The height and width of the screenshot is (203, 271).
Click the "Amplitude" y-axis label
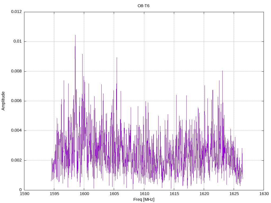(x=3, y=101)
